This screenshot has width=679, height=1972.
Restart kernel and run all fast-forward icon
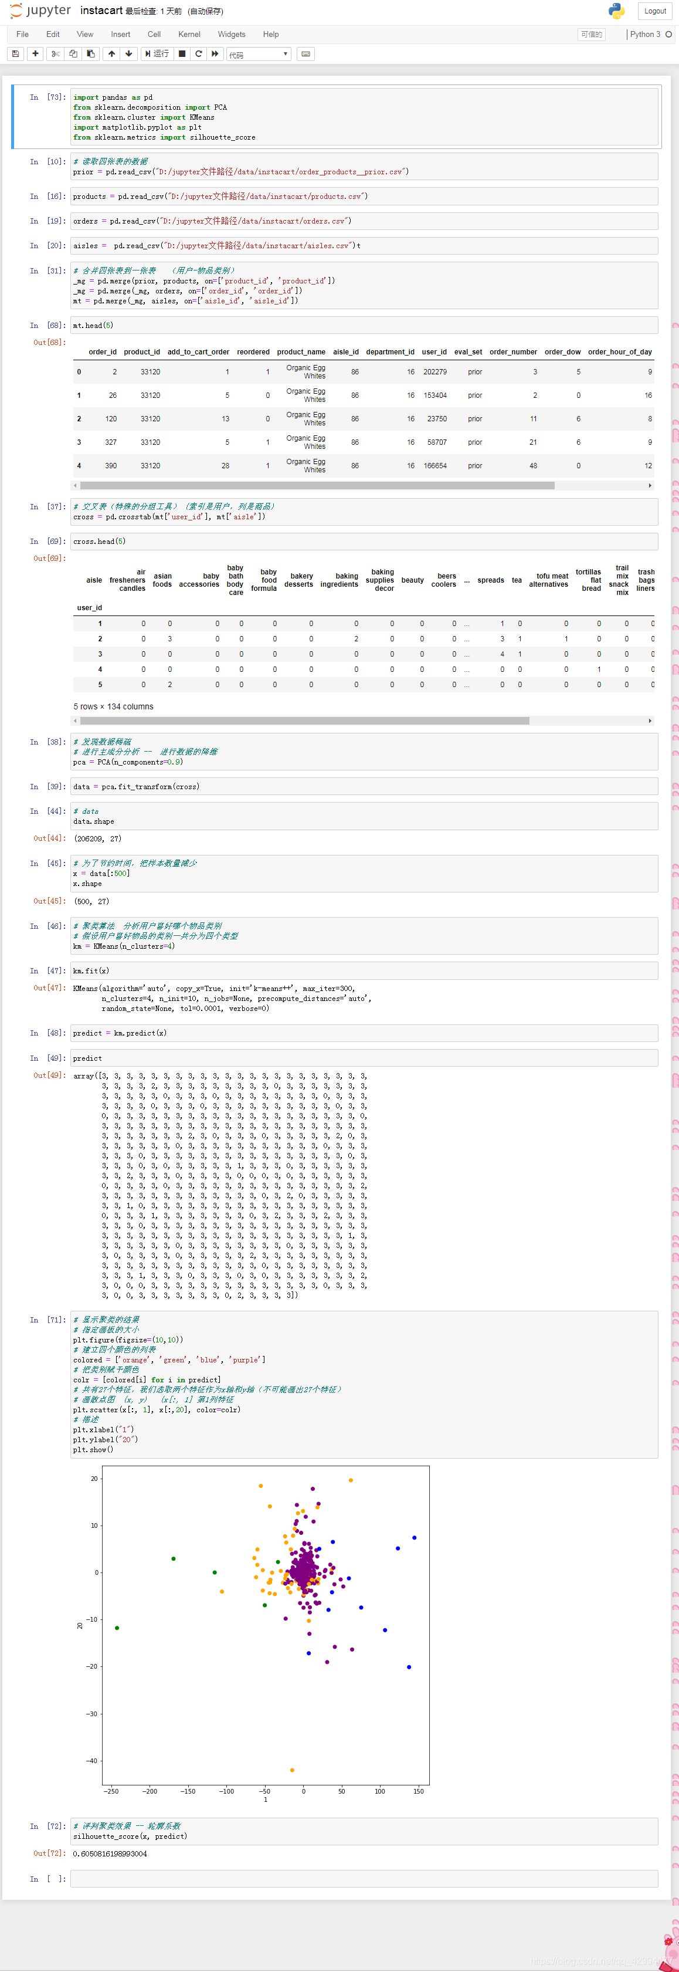[x=216, y=53]
